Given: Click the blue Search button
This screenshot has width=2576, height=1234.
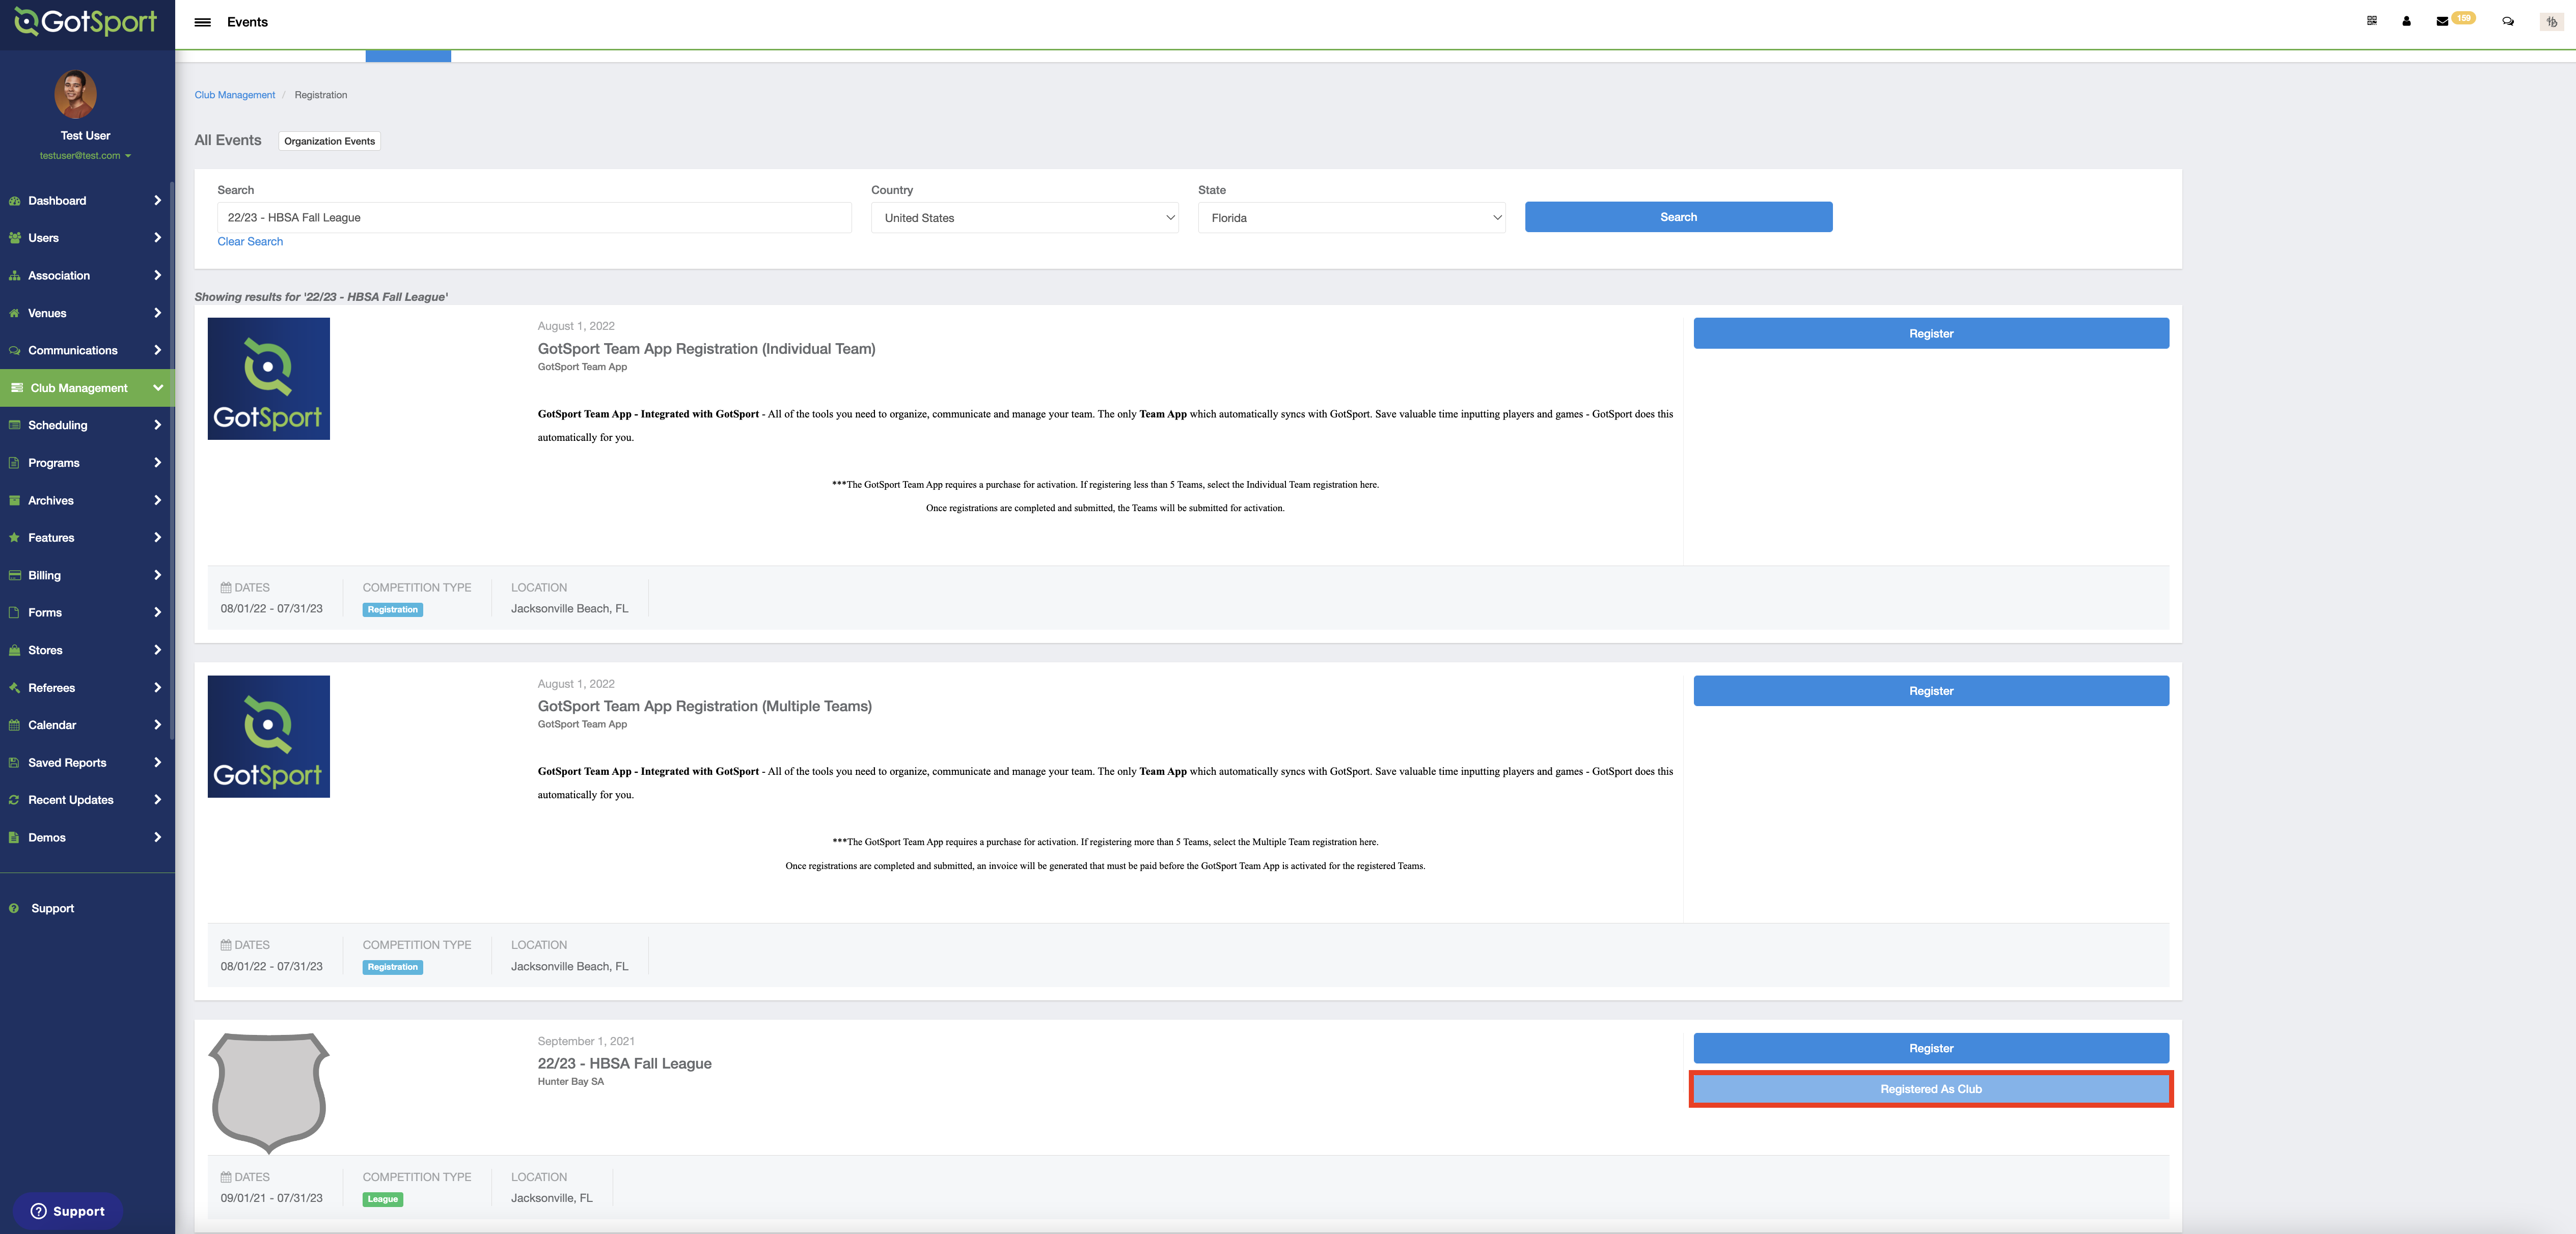Looking at the screenshot, I should (x=1678, y=217).
